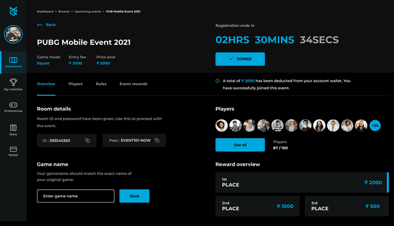Screen dimensions: 394x226
Task: Open Preferences gamepad icon
Action: click(14, 105)
